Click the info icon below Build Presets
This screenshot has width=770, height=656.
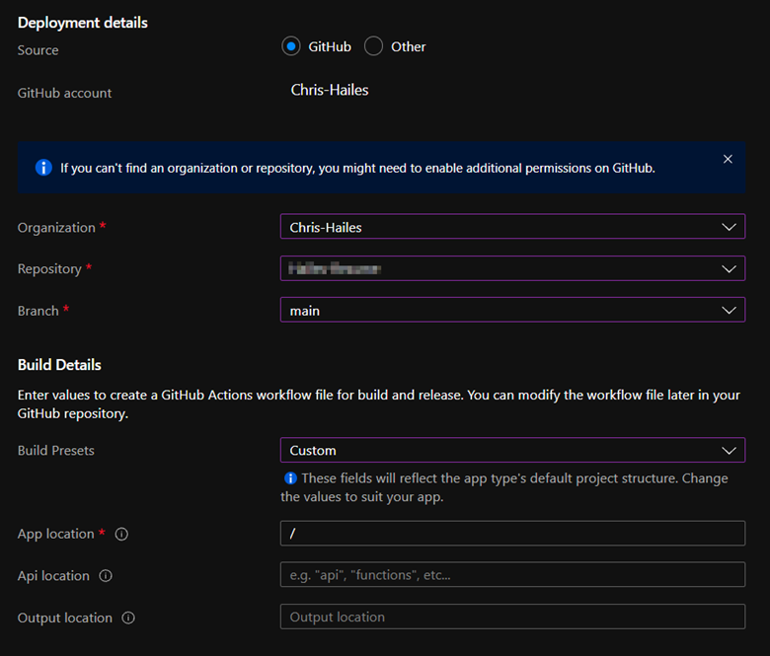(x=290, y=478)
